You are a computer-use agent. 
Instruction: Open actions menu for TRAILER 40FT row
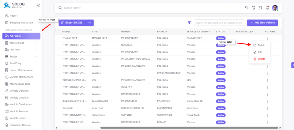[268, 38]
